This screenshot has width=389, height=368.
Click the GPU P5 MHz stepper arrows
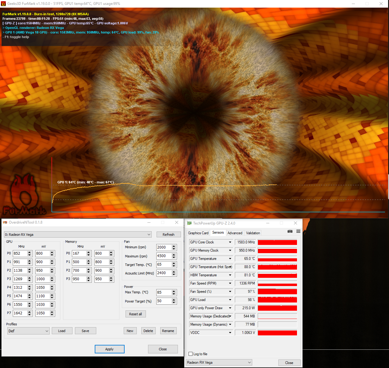[x=30, y=296]
